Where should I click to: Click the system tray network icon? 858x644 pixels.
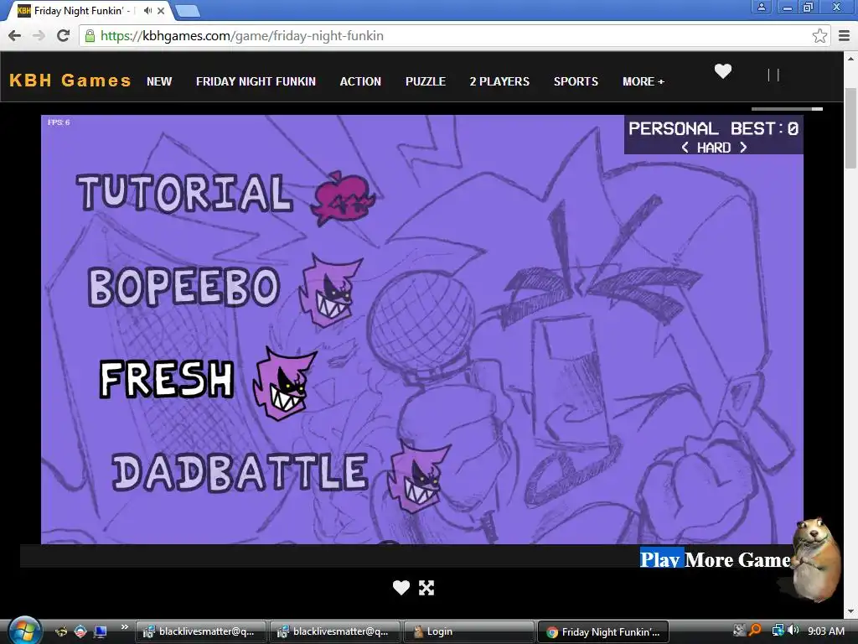pos(778,631)
